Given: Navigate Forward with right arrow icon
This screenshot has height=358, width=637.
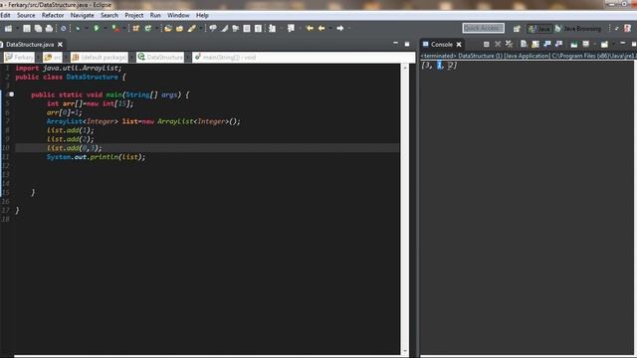Looking at the screenshot, I should pyautogui.click(x=340, y=29).
